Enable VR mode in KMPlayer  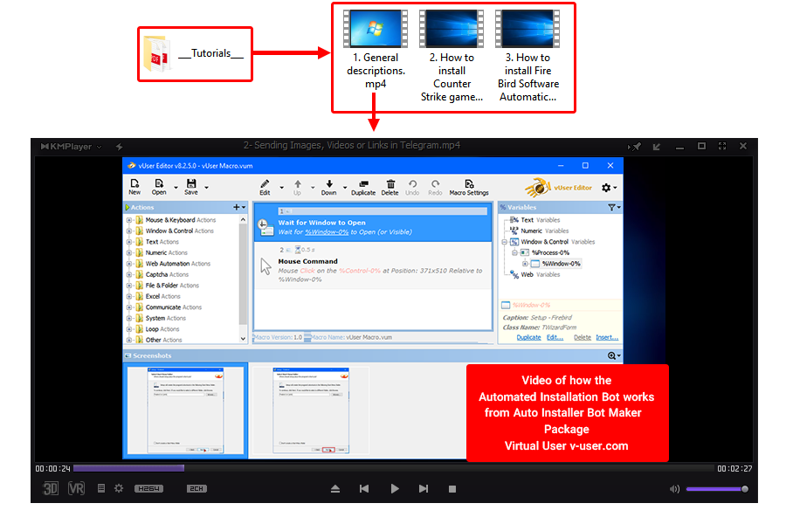76,488
